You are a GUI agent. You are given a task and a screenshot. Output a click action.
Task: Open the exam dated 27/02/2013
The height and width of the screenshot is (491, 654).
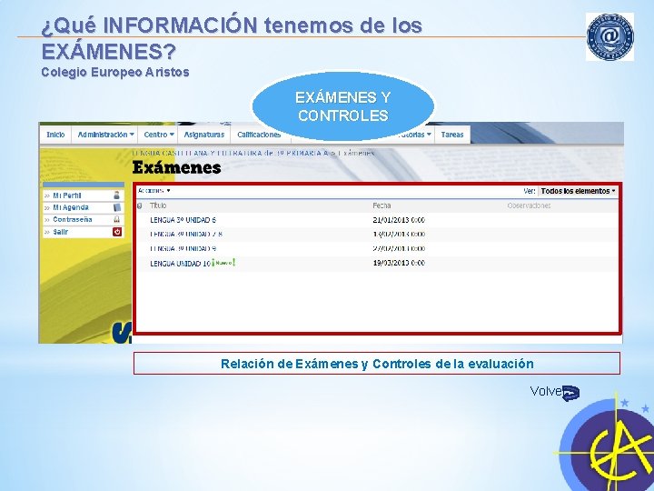point(183,248)
